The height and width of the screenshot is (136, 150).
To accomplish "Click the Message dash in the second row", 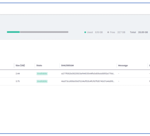I will (119, 81).
